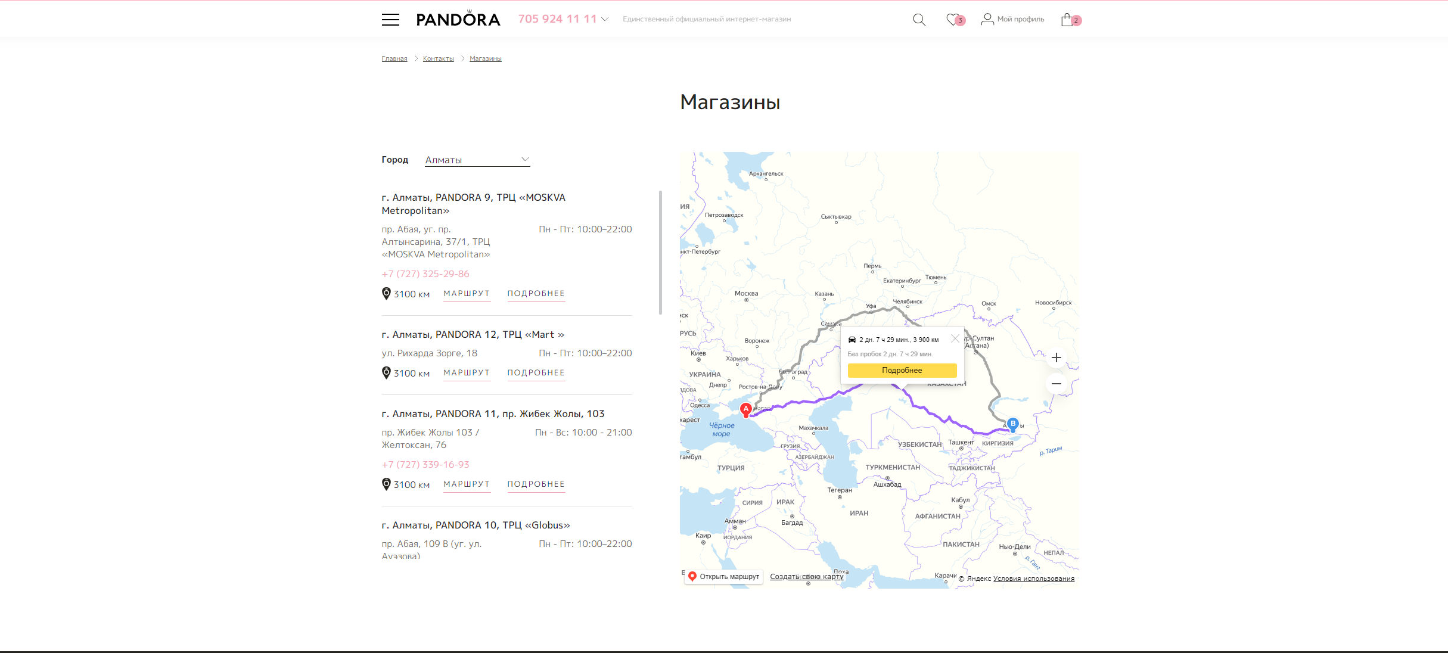Zoom in on the map
The width and height of the screenshot is (1448, 653).
[x=1057, y=357]
